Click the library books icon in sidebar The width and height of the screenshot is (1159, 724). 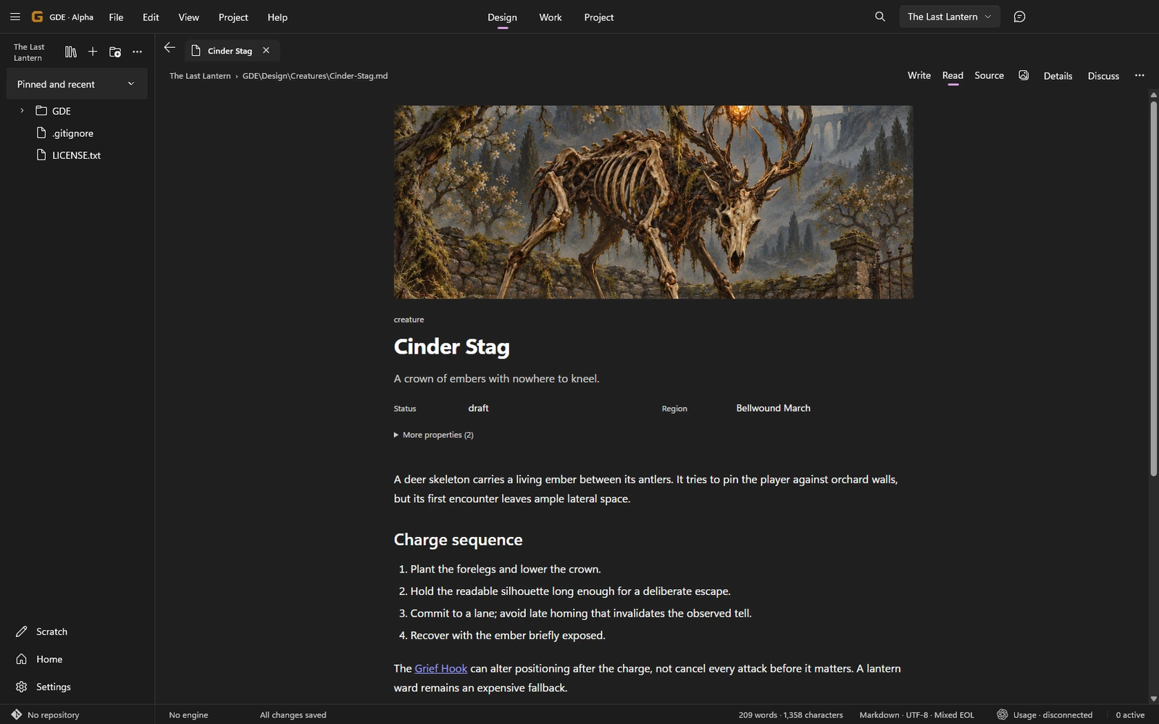pyautogui.click(x=70, y=51)
